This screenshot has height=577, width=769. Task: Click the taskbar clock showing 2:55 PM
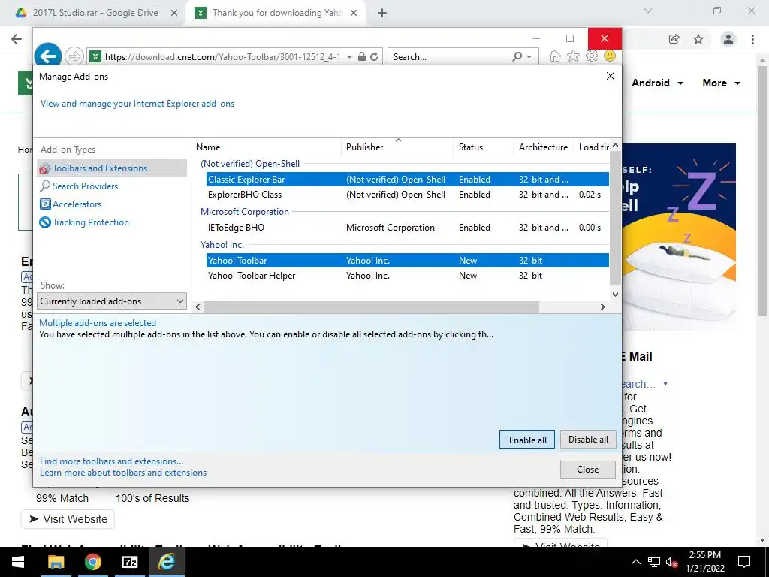coord(705,562)
